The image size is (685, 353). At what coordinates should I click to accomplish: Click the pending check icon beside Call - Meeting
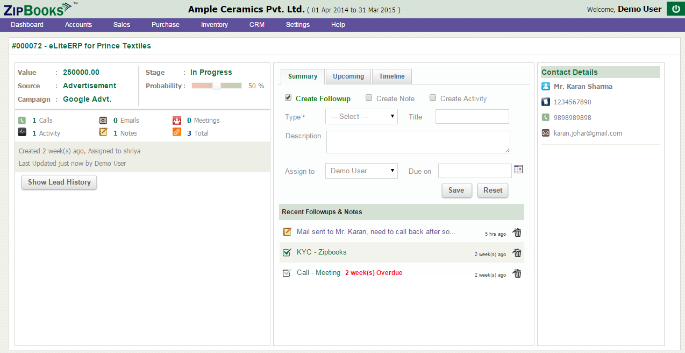click(287, 273)
